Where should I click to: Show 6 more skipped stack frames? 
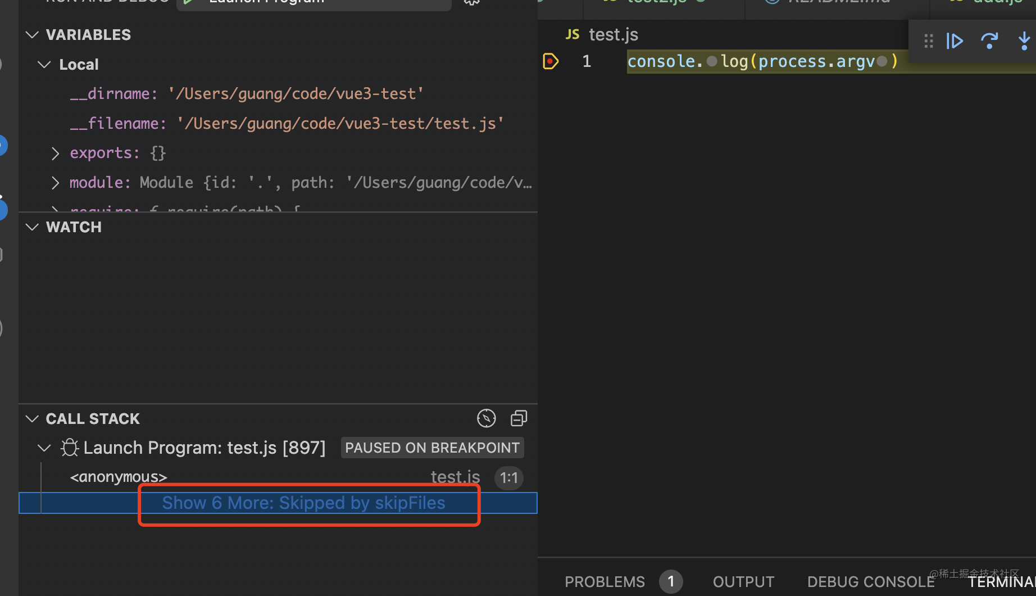(303, 503)
